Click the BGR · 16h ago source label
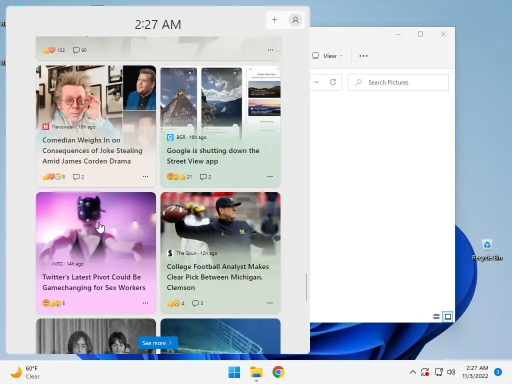 click(x=191, y=137)
